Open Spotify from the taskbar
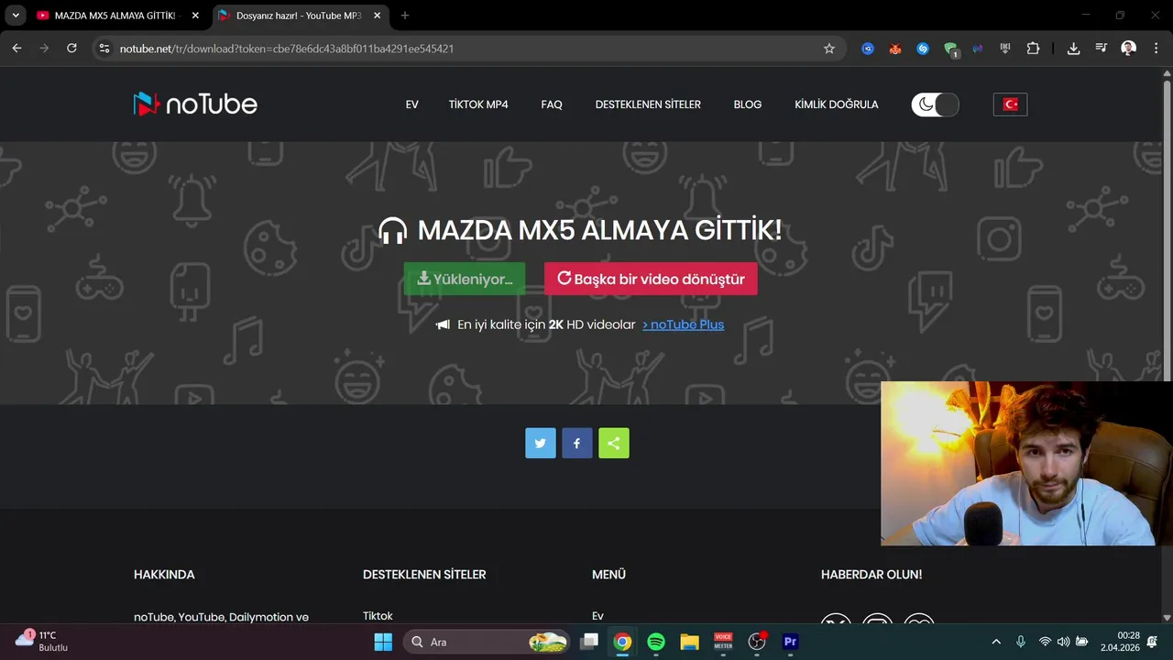Screen dimensions: 1173x660 [x=656, y=642]
